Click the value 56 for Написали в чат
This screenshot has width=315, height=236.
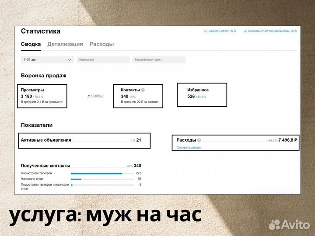click(x=140, y=179)
